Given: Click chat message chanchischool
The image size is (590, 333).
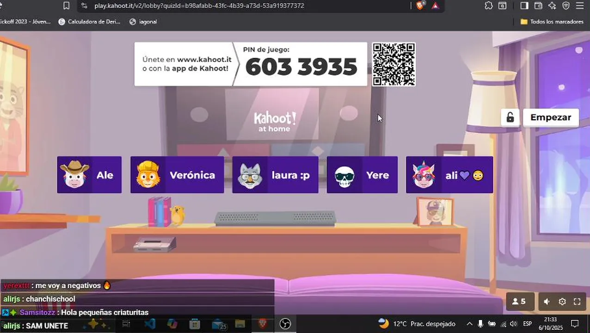Looking at the screenshot, I should (x=50, y=299).
